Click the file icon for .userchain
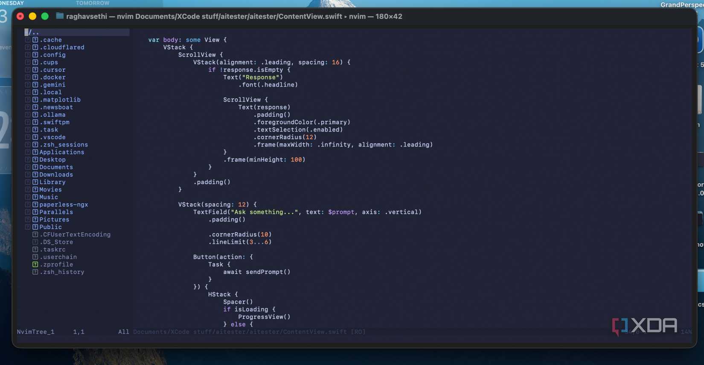Image resolution: width=704 pixels, height=365 pixels. pyautogui.click(x=35, y=257)
